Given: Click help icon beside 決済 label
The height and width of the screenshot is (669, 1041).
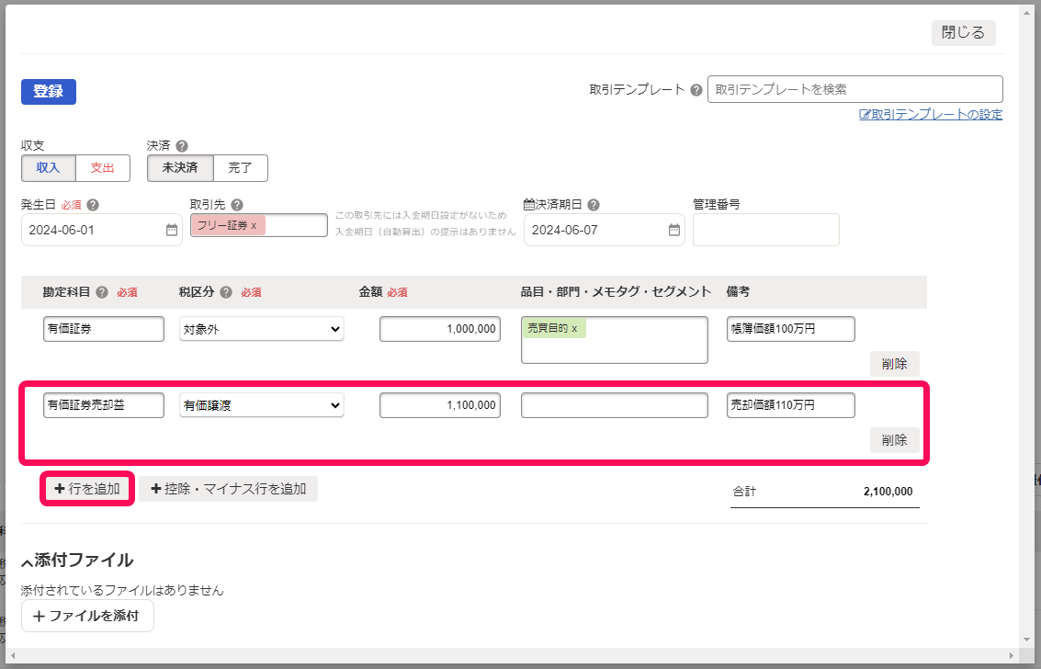Looking at the screenshot, I should [181, 146].
